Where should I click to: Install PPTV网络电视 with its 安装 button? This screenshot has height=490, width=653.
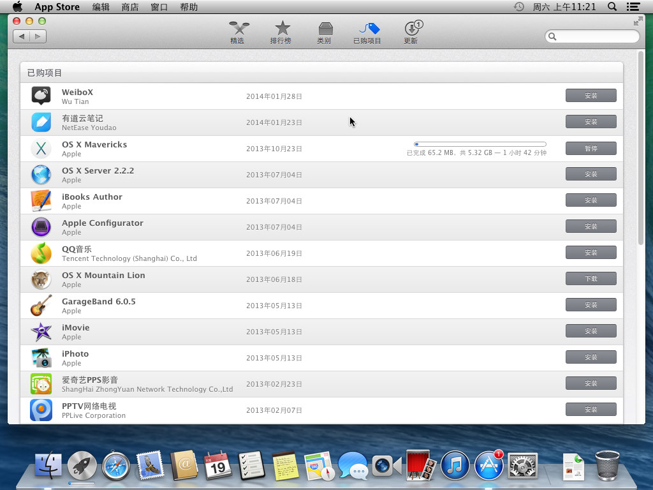click(x=591, y=410)
